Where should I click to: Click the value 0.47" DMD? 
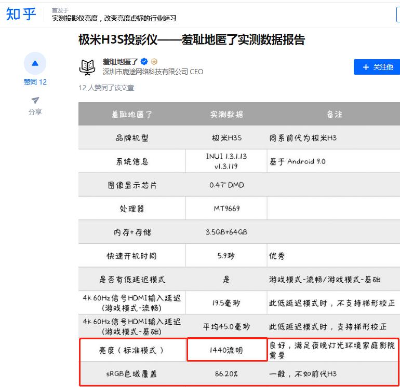tap(226, 185)
